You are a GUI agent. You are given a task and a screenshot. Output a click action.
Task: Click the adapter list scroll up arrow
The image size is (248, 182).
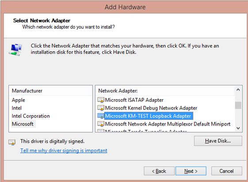(x=238, y=90)
